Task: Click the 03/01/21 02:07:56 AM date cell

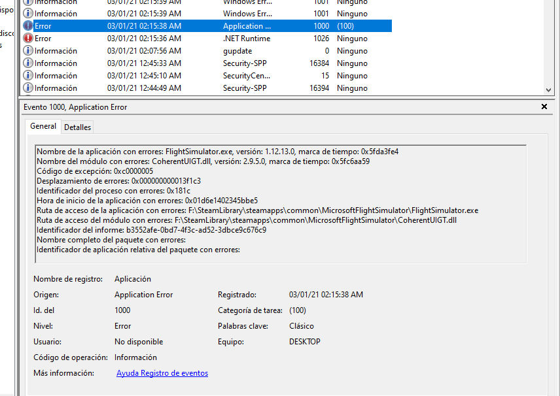Action: 145,51
